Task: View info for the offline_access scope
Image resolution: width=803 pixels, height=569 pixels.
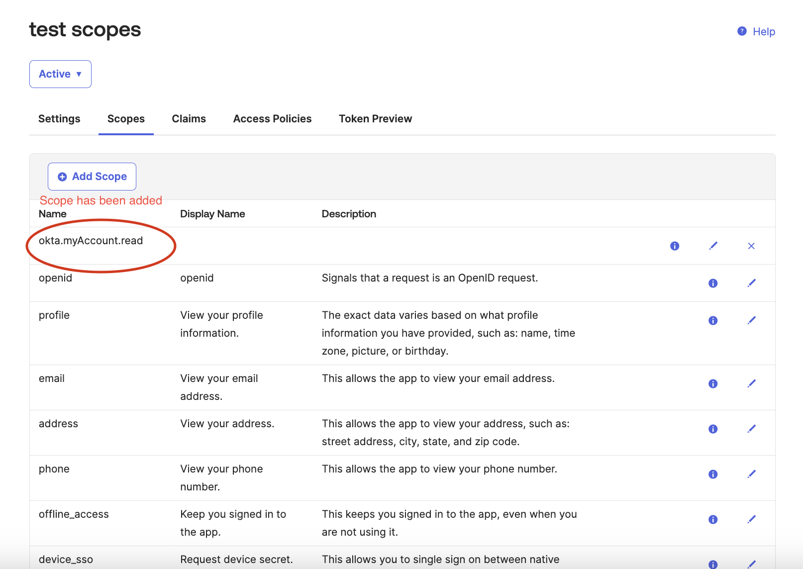Action: coord(713,519)
